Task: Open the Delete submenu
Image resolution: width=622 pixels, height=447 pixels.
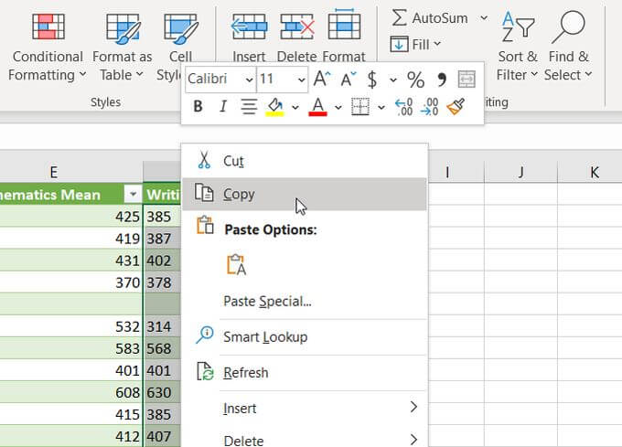Action: [305, 438]
